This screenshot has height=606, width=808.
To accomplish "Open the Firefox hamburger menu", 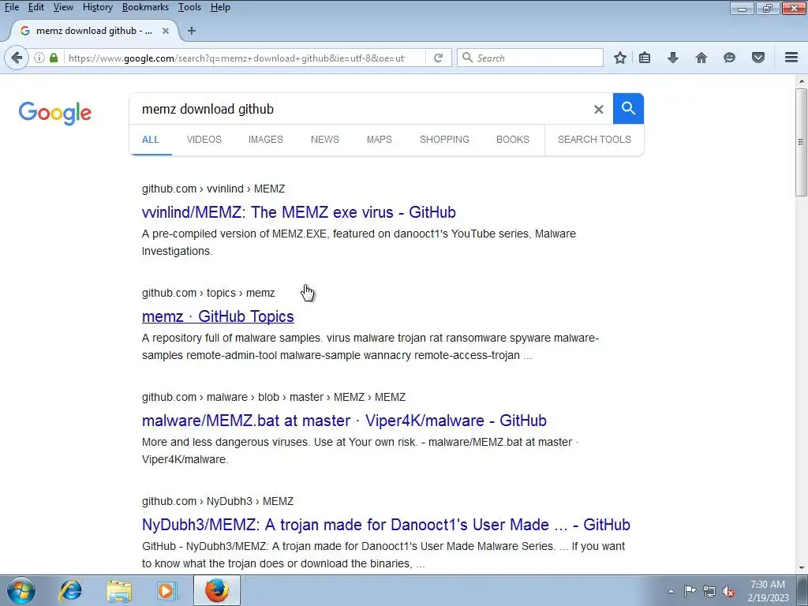I will (x=791, y=58).
